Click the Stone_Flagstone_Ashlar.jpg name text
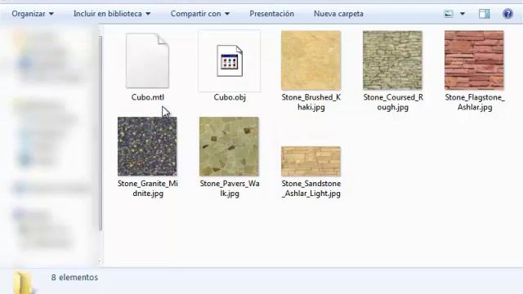The image size is (523, 294). coord(475,102)
